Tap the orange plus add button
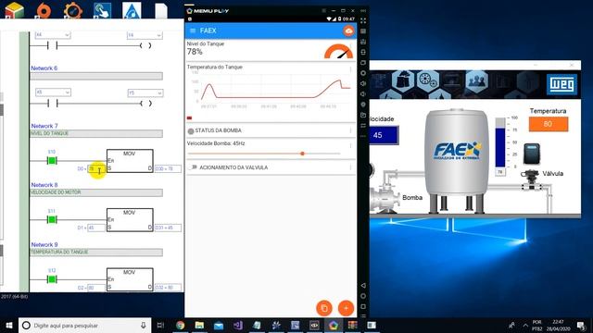Screen dimensions: 593x333 (x=346, y=308)
